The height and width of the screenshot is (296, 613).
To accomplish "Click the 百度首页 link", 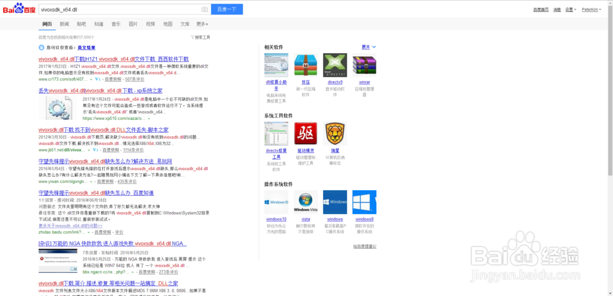I will pos(541,9).
